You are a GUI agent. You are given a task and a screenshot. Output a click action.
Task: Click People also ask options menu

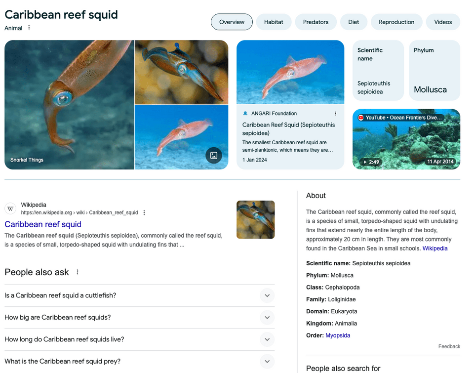[x=78, y=272]
